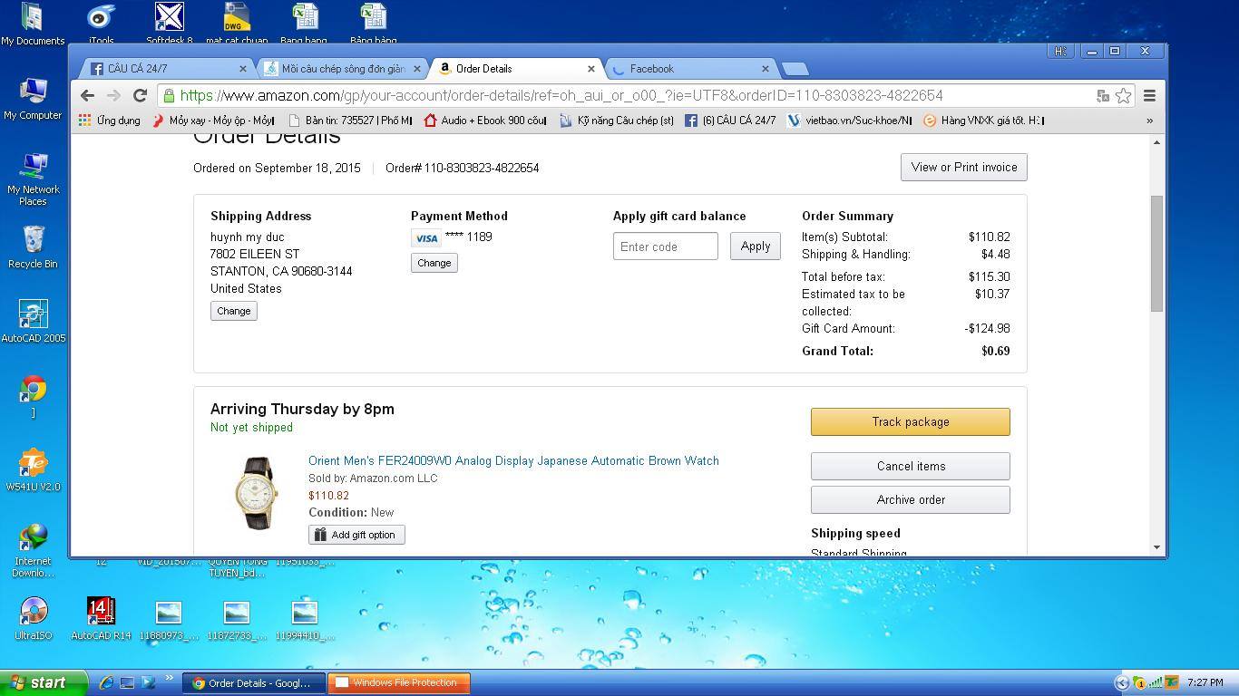Click the Orient watch product thumbnail

tap(256, 493)
